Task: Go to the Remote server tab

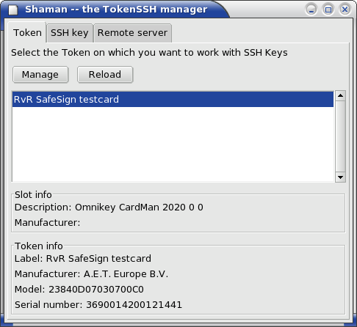Action: click(132, 33)
